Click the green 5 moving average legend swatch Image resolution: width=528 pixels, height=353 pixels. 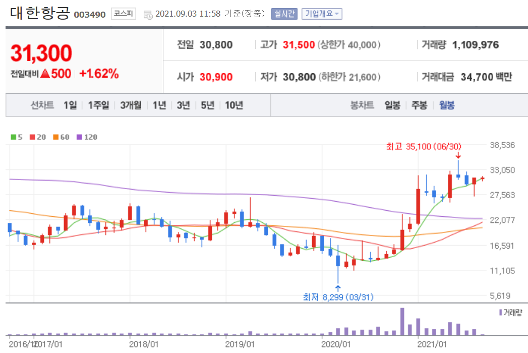(x=14, y=137)
